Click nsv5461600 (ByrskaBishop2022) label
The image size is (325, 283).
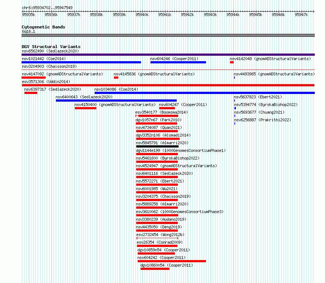coord(168,158)
